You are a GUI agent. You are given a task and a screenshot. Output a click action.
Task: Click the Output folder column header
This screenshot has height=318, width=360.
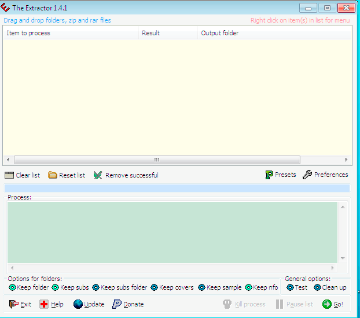(x=274, y=33)
